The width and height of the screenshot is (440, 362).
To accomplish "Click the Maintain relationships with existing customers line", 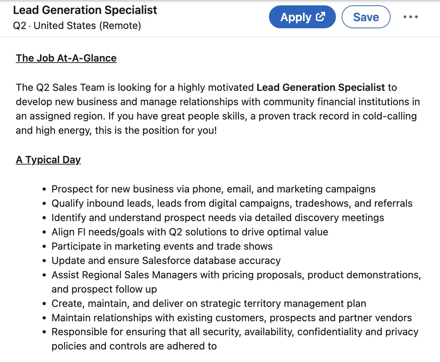I will point(231,318).
